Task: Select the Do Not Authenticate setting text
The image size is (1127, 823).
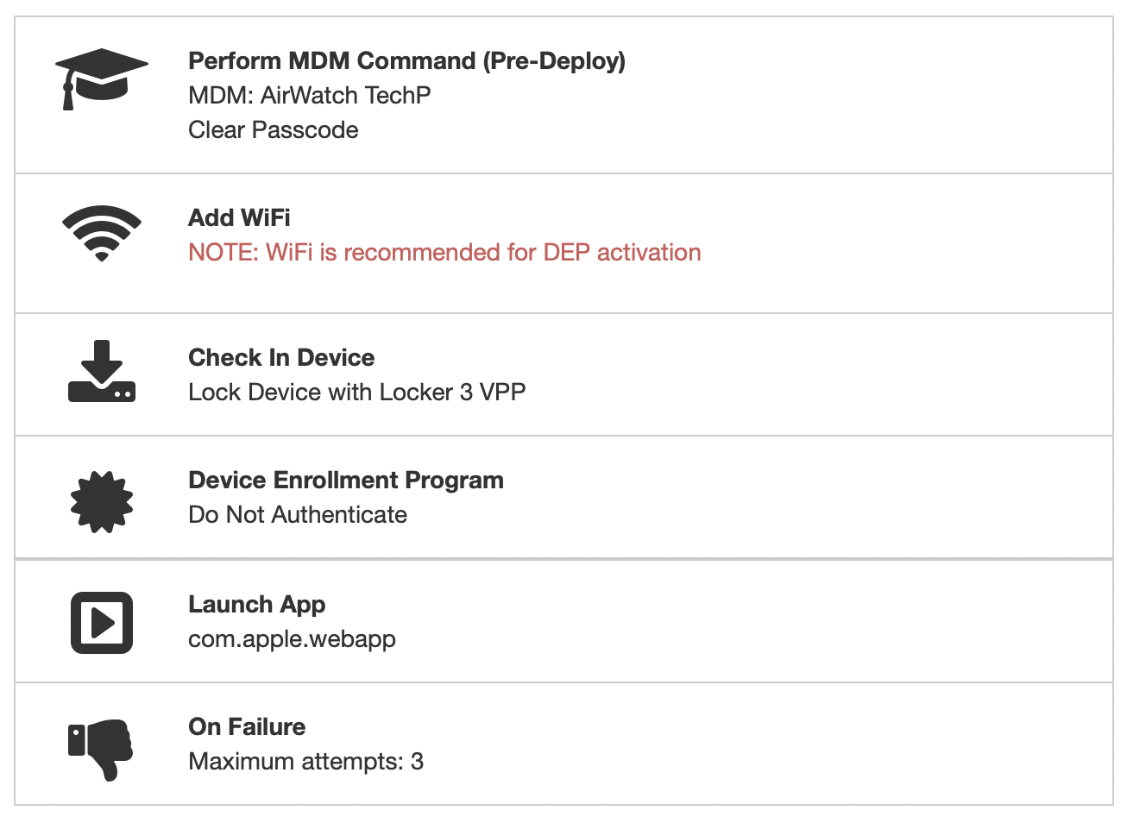Action: pyautogui.click(x=298, y=514)
